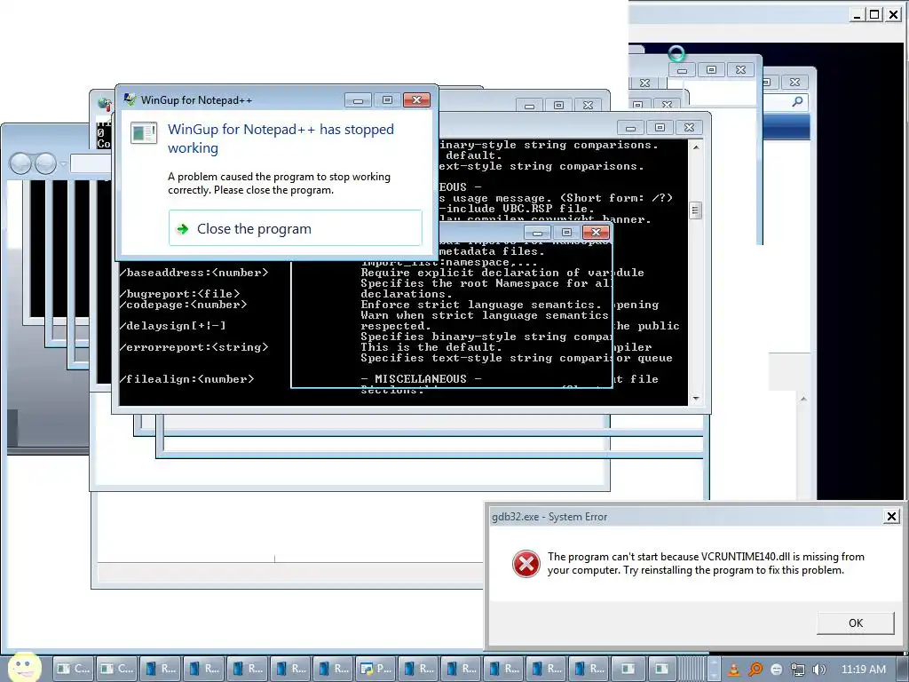Open the network status tray icon
The height and width of the screenshot is (682, 909).
coord(798,670)
